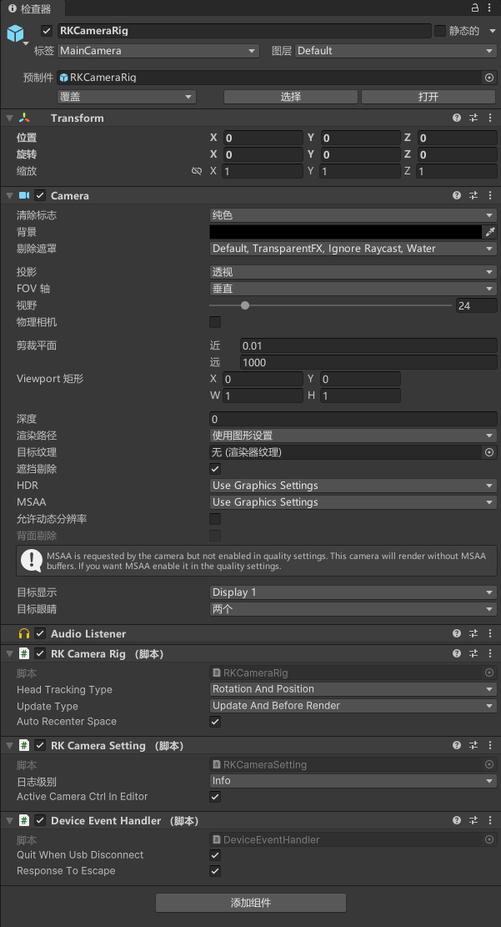Open Device Event Handler three-dot menu
Image resolution: width=501 pixels, height=927 pixels.
pyautogui.click(x=490, y=820)
